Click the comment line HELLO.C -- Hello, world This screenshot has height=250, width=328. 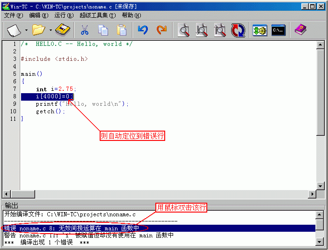[77, 44]
